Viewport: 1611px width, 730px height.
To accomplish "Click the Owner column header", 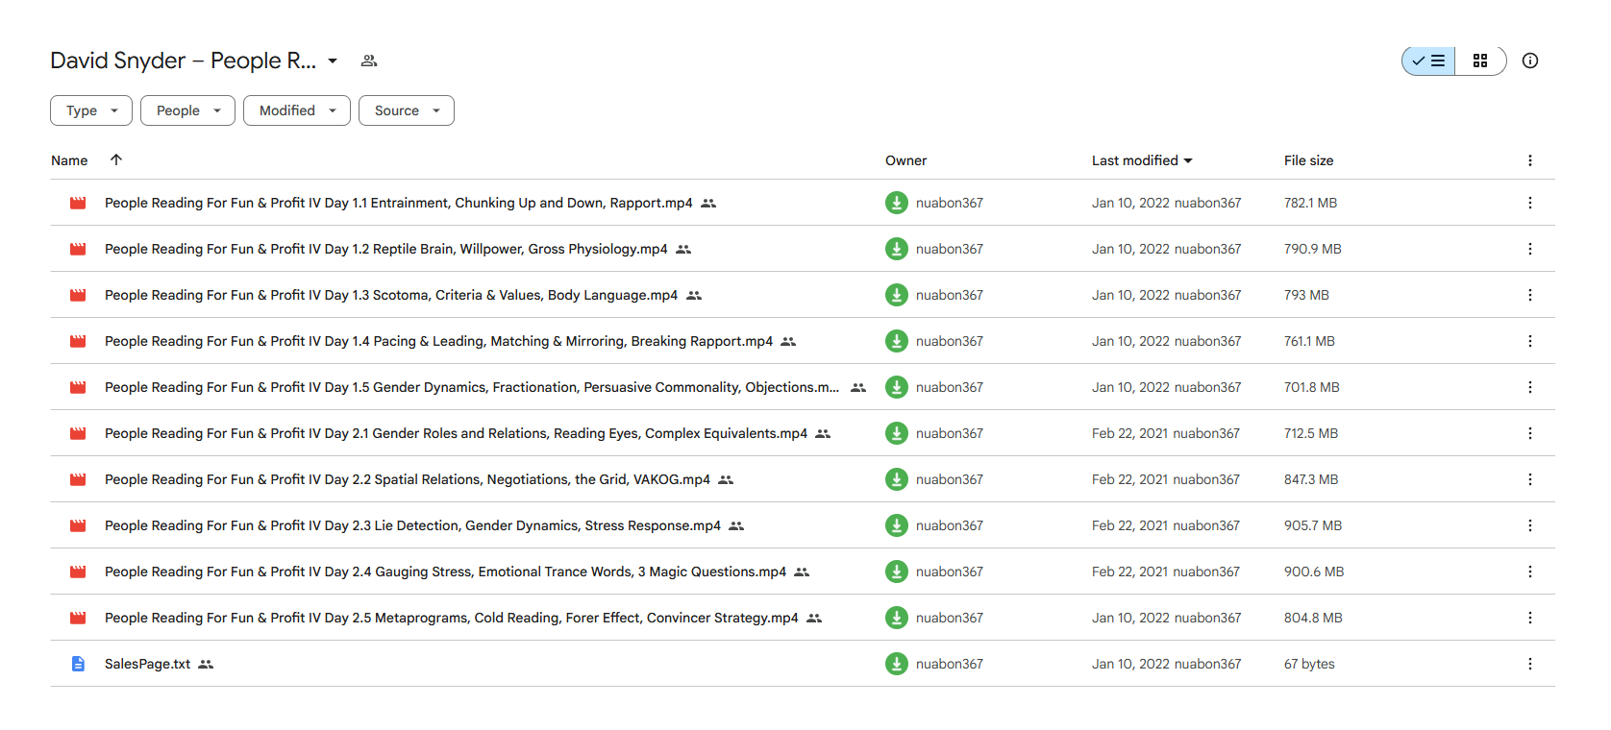I will [905, 160].
